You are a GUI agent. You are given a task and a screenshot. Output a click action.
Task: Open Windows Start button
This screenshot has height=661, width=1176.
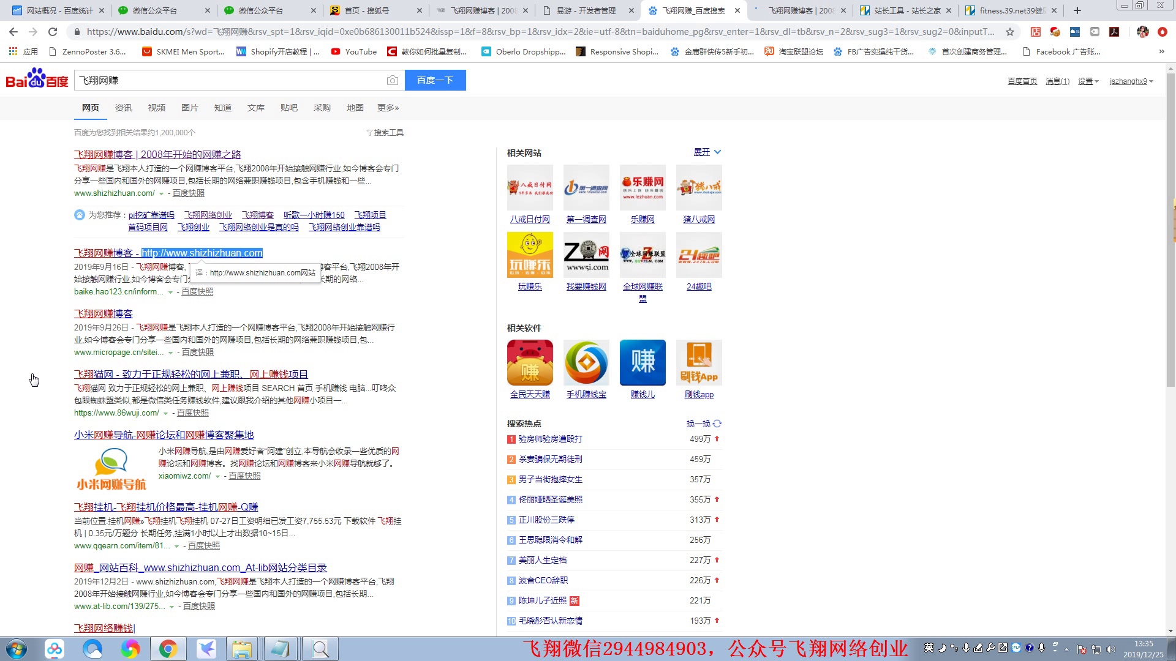17,649
